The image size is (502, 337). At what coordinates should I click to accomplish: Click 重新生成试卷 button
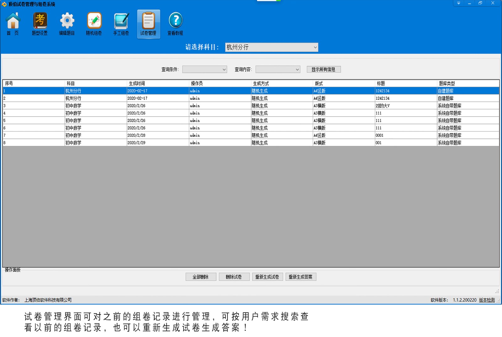pyautogui.click(x=267, y=277)
